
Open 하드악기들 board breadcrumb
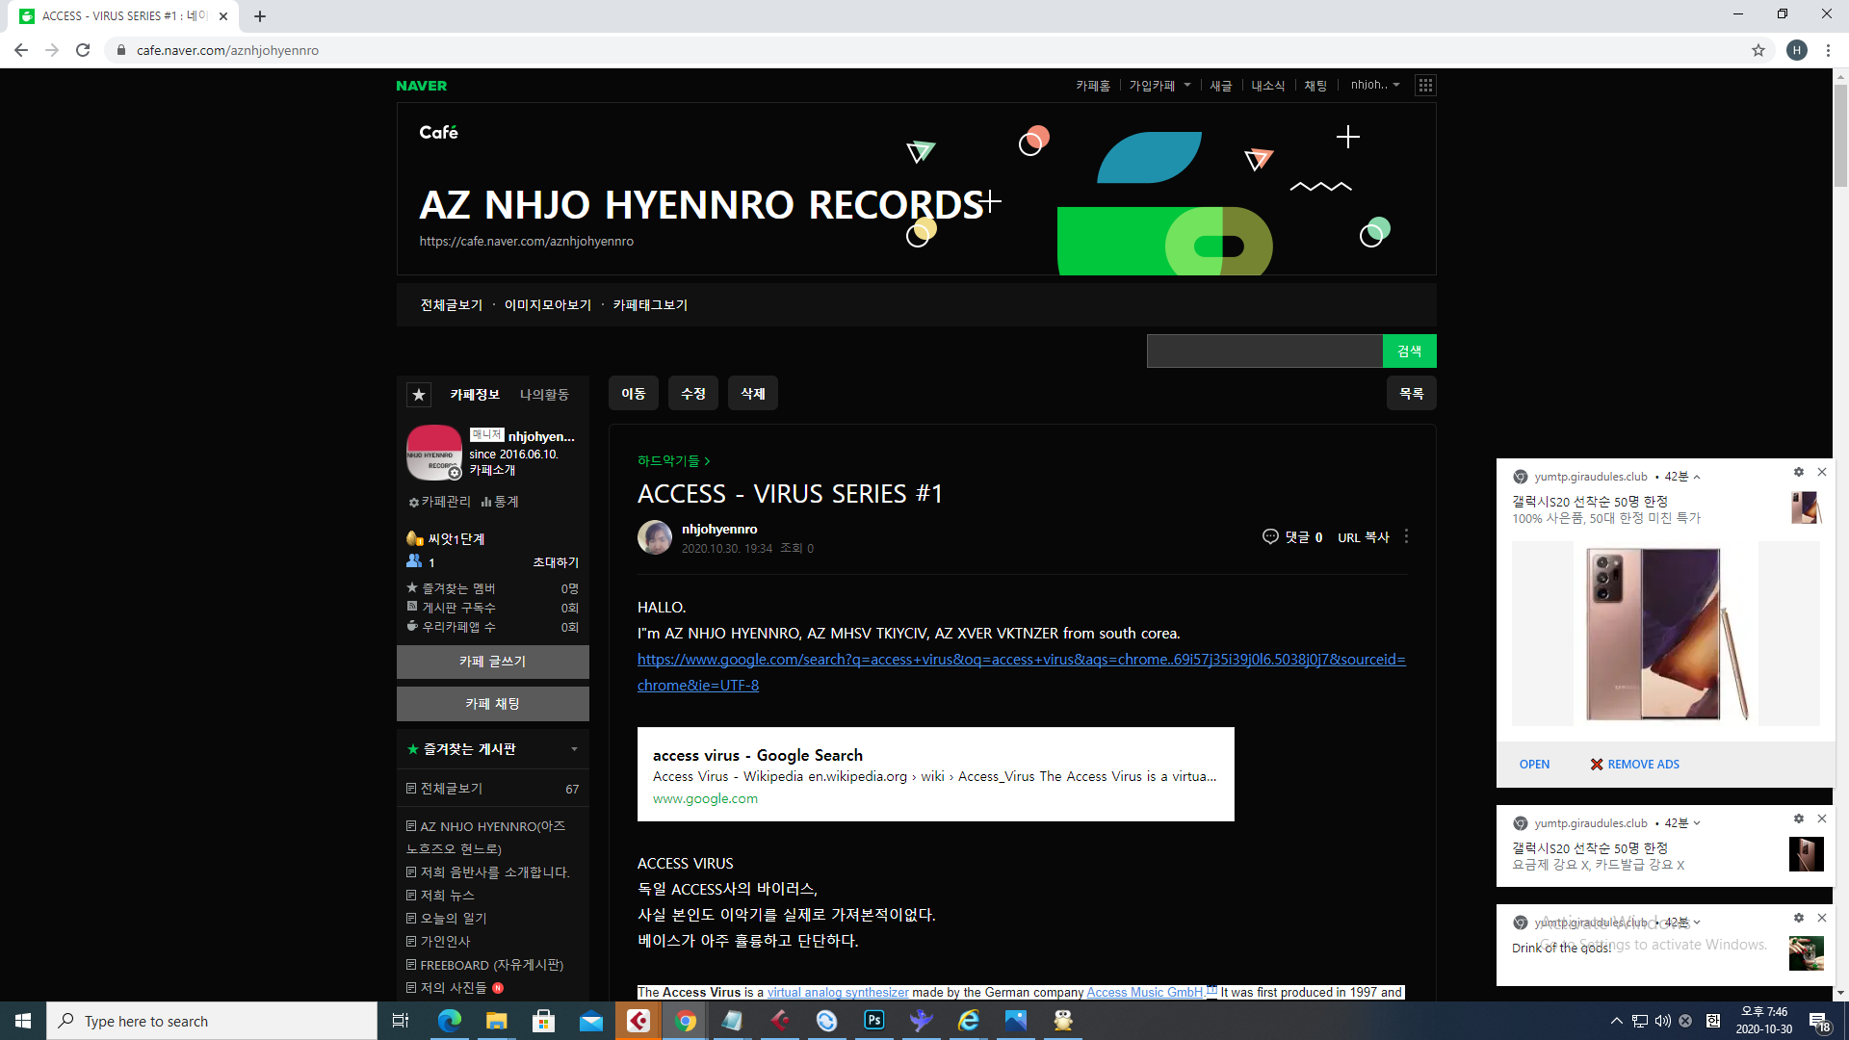[x=673, y=461]
